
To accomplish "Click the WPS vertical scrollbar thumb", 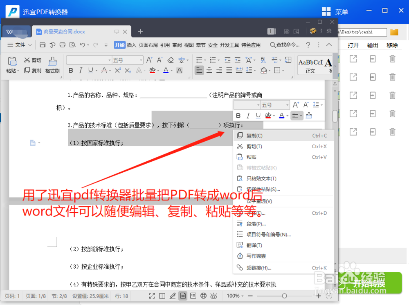I will (x=335, y=116).
